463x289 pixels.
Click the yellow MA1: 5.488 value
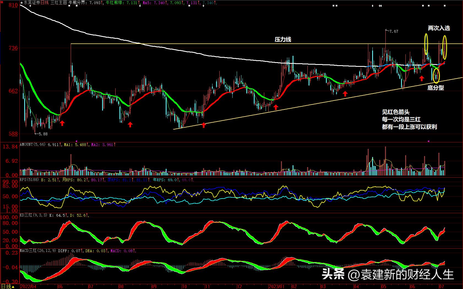pyautogui.click(x=76, y=145)
